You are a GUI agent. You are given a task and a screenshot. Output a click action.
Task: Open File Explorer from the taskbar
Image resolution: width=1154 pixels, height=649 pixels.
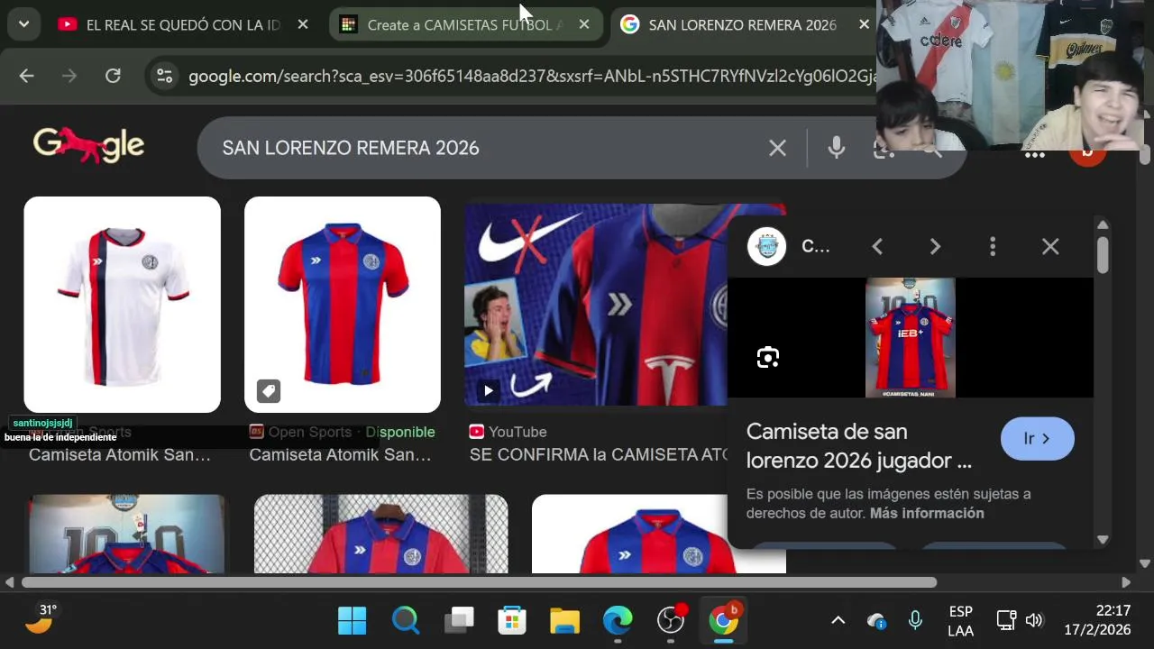tap(565, 620)
